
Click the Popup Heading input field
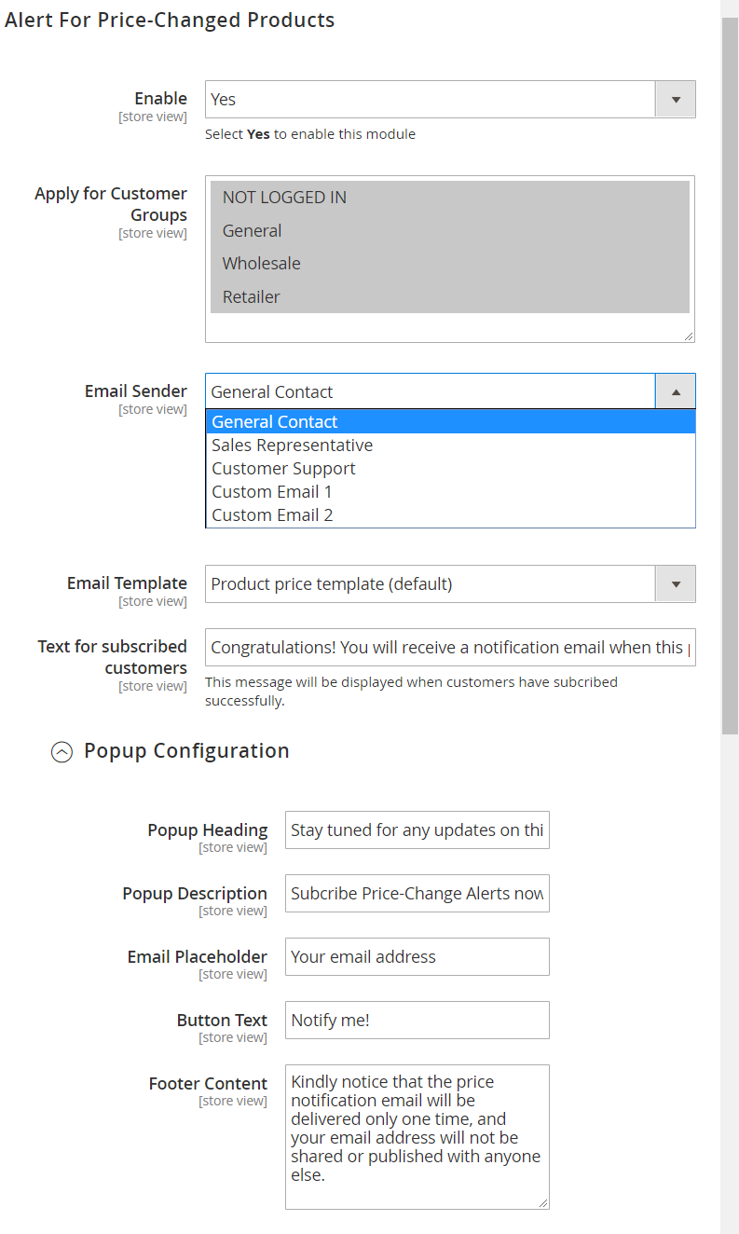[417, 830]
